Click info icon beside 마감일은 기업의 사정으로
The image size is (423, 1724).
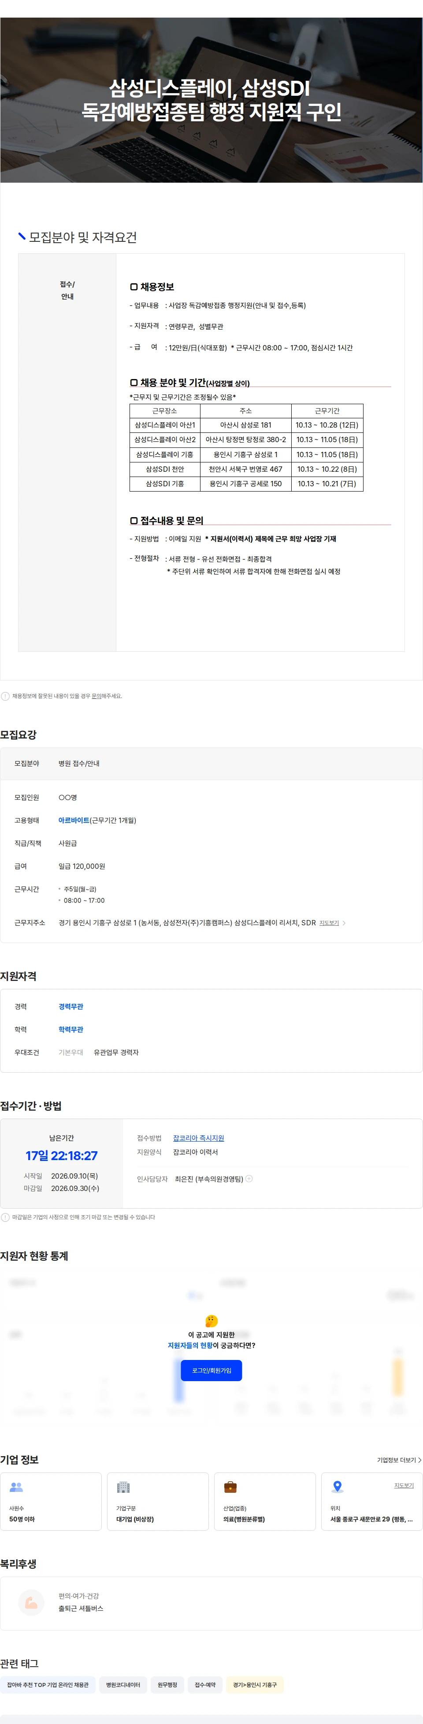(x=5, y=1217)
